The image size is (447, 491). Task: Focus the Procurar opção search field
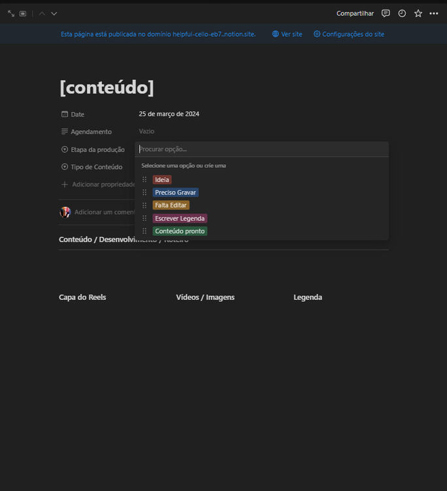point(261,149)
